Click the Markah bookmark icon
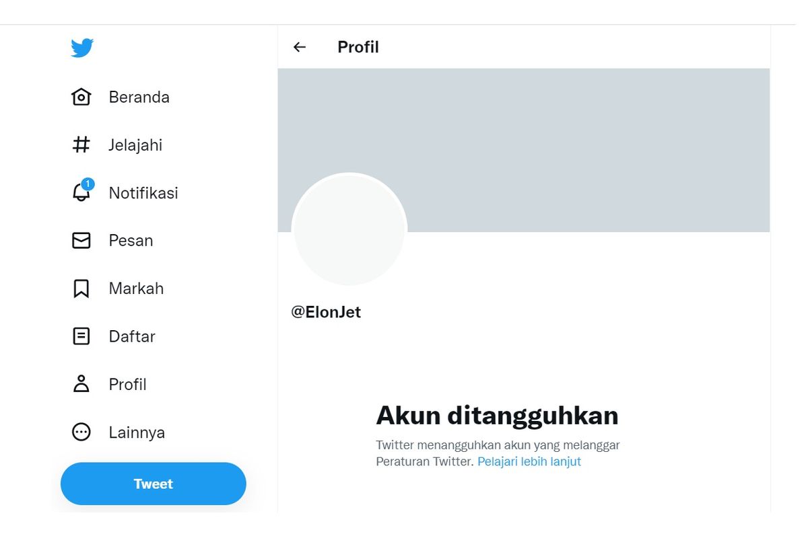 coord(81,288)
